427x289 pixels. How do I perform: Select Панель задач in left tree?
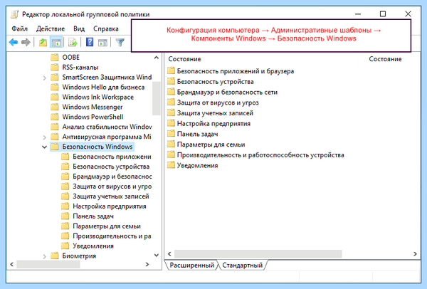point(93,216)
